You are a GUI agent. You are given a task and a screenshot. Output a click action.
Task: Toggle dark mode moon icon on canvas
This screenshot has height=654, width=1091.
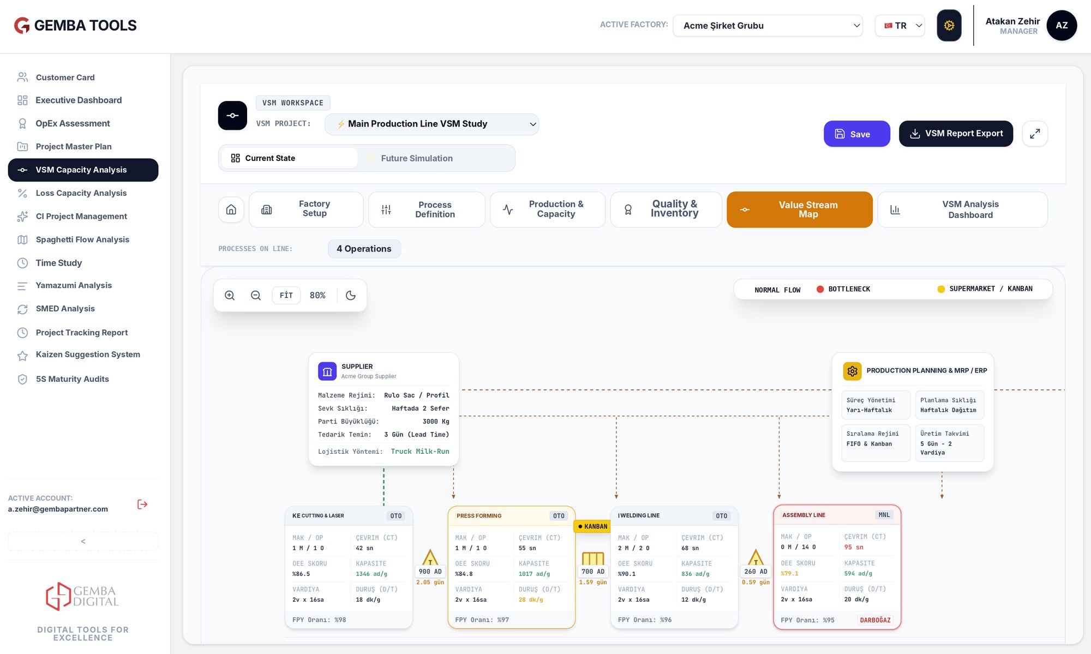[x=351, y=295]
